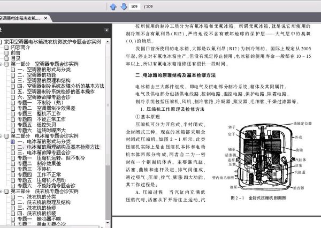Open bookmark 专题六 运转时噪声大

click(x=41, y=130)
